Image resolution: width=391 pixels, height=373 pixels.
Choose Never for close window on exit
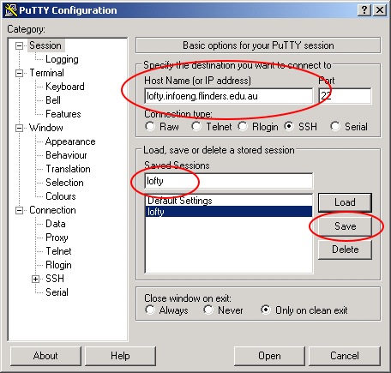[208, 310]
